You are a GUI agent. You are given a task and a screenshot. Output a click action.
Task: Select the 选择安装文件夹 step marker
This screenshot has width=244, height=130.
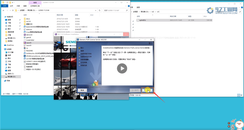point(85,54)
